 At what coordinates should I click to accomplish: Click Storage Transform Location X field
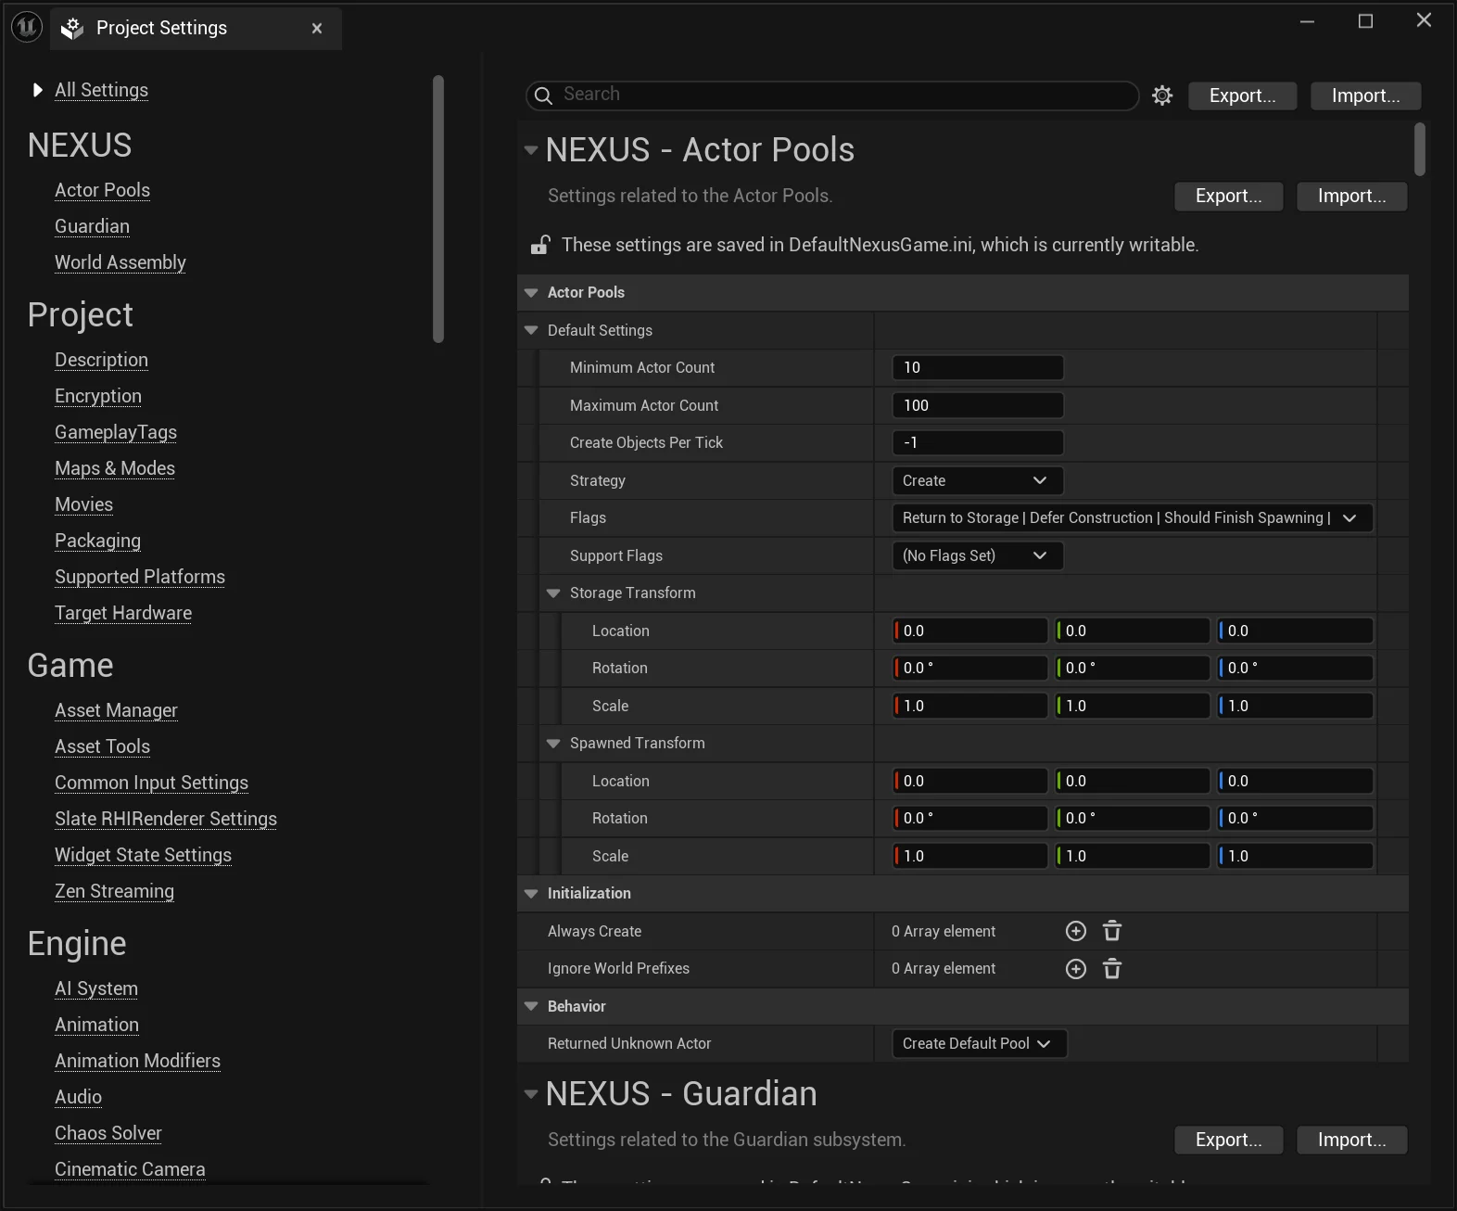pyautogui.click(x=970, y=631)
